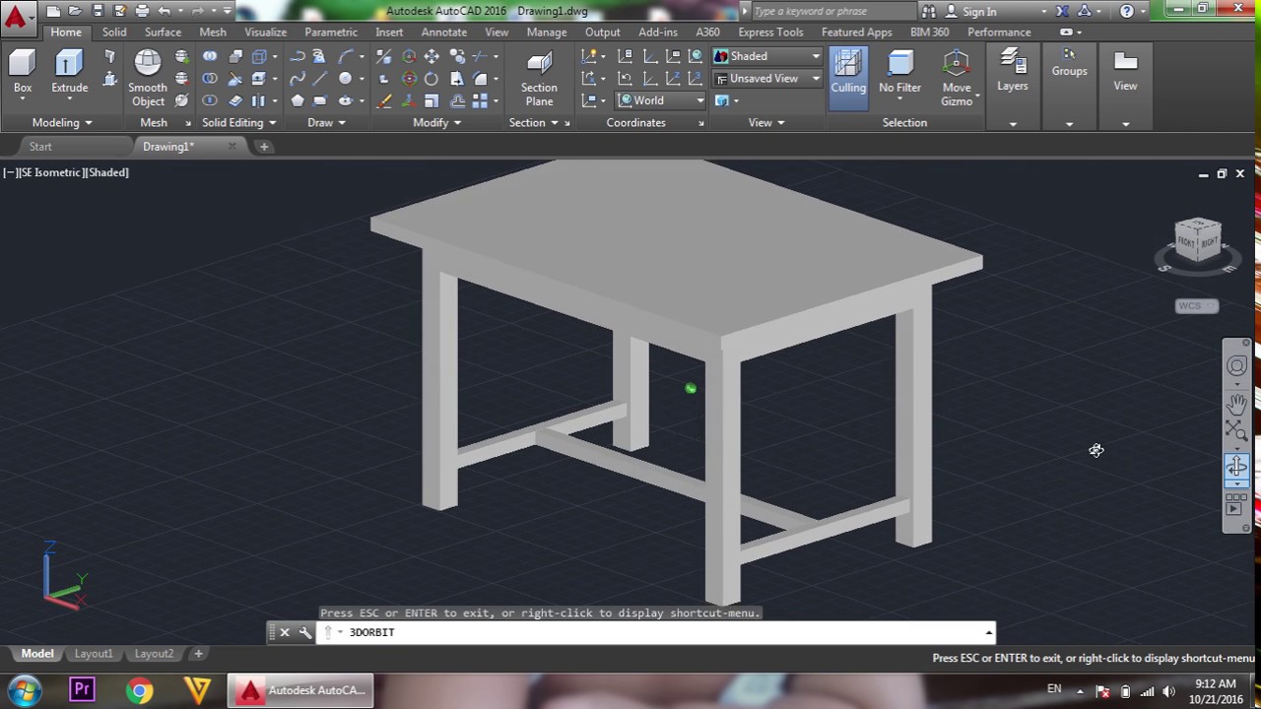
Task: Click the command line customize wrench icon
Action: (305, 632)
